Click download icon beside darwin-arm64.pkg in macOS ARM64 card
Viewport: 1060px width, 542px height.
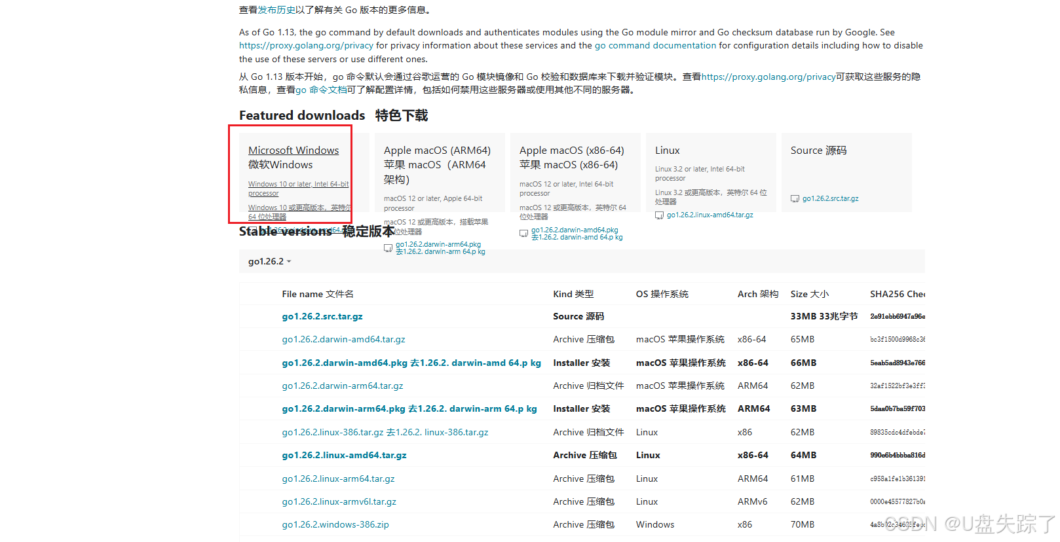[388, 248]
